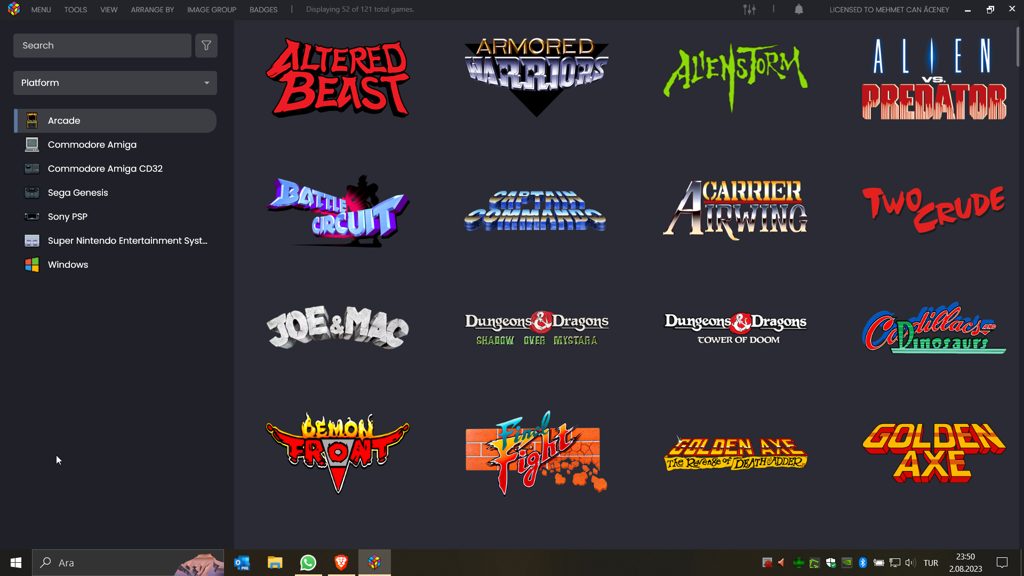Open the MENU item
This screenshot has width=1024, height=576.
coord(41,10)
